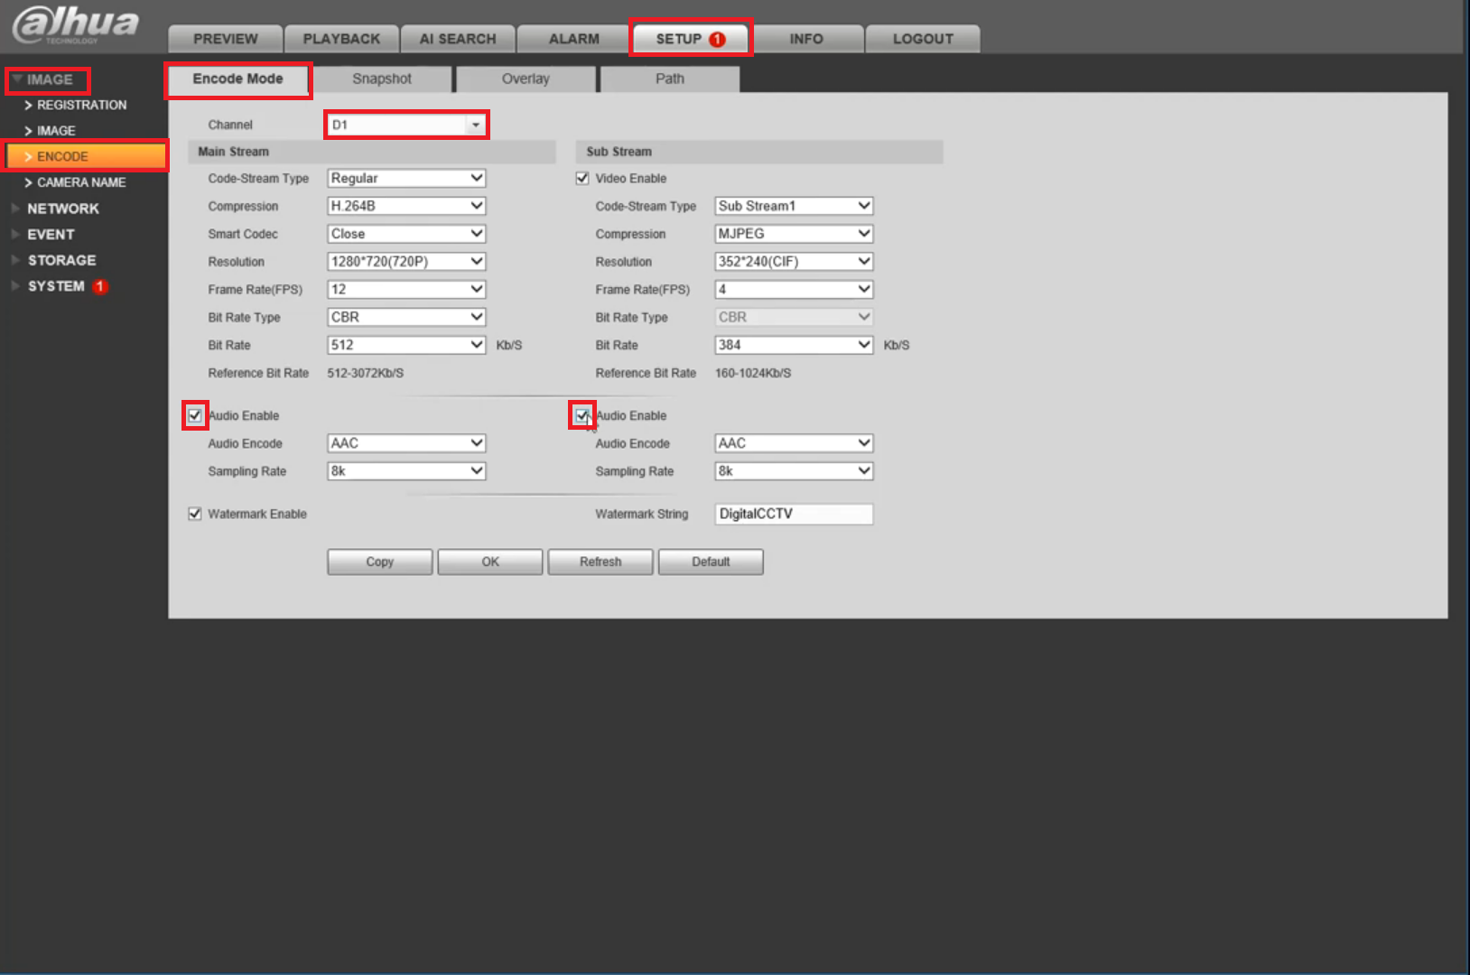Click the Default button
Image resolution: width=1470 pixels, height=975 pixels.
click(711, 562)
